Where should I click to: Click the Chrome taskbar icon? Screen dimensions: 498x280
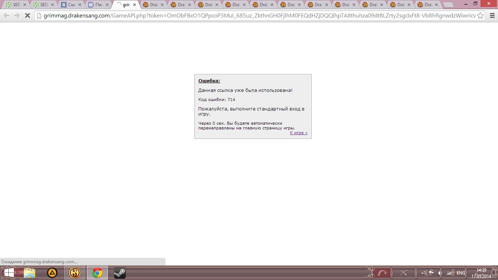click(97, 273)
